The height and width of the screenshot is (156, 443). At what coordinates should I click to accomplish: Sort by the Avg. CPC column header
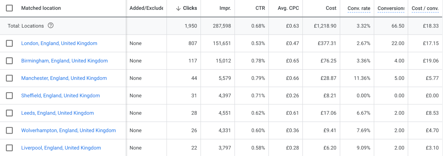[288, 8]
